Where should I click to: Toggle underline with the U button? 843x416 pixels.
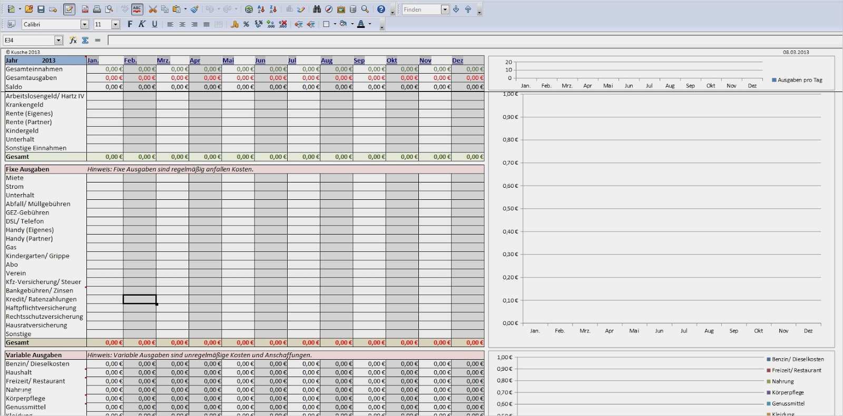point(154,24)
